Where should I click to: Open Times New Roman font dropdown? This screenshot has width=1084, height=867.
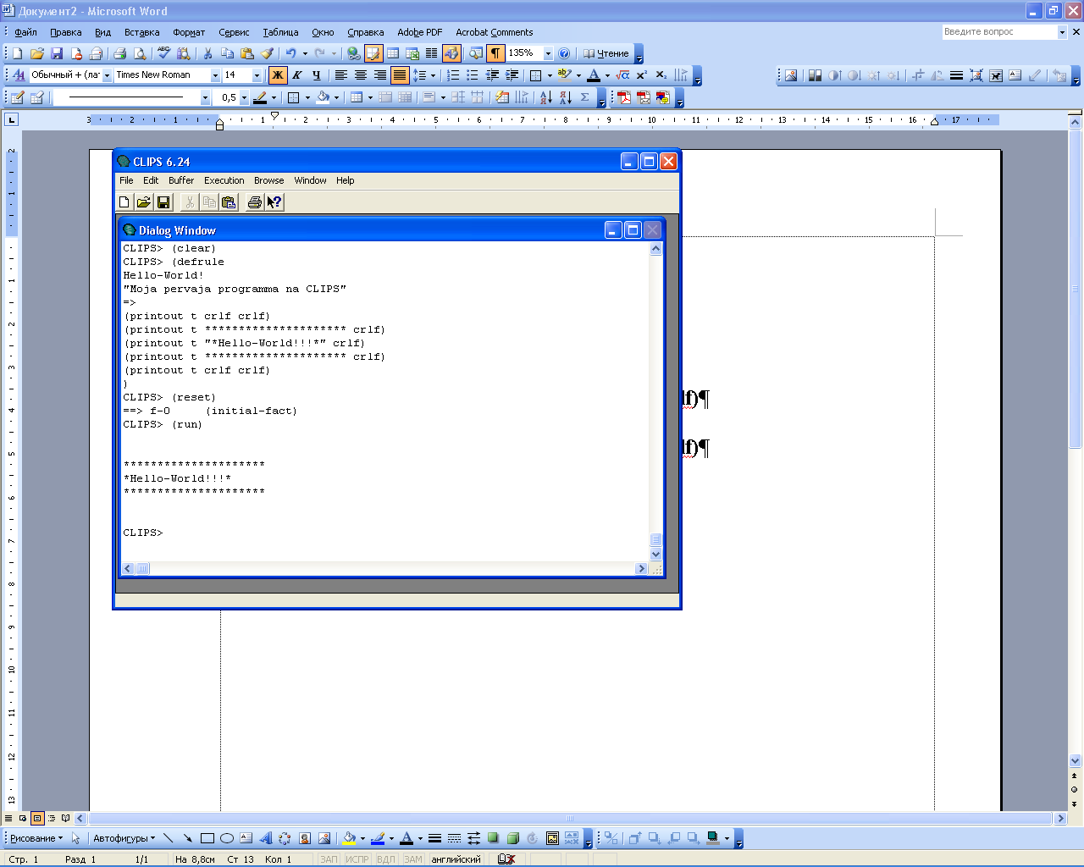point(215,75)
